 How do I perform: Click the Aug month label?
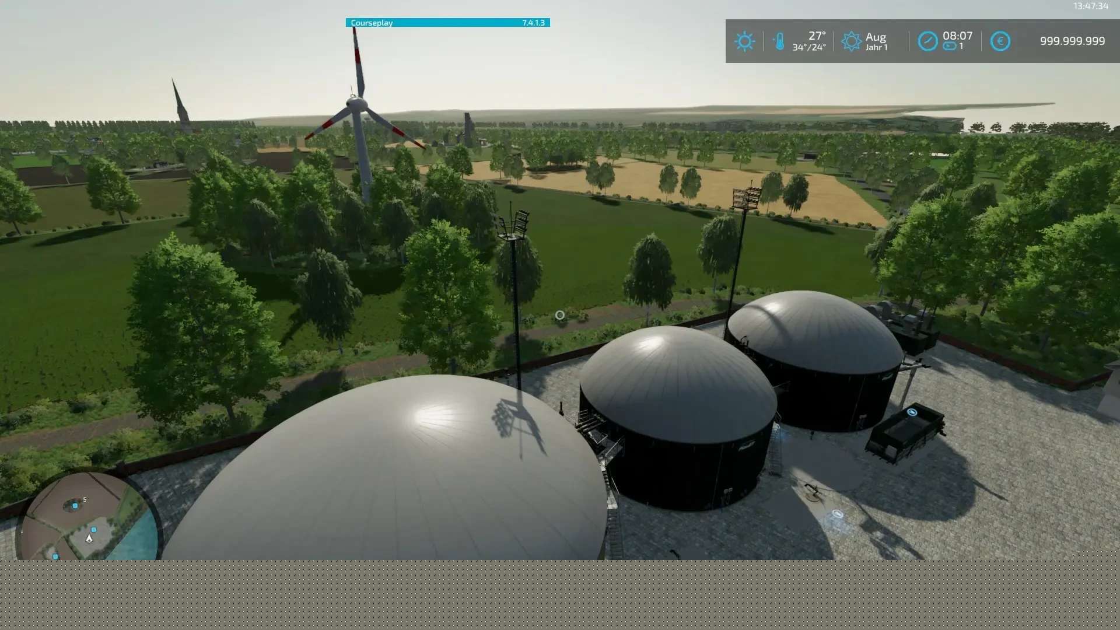[876, 37]
